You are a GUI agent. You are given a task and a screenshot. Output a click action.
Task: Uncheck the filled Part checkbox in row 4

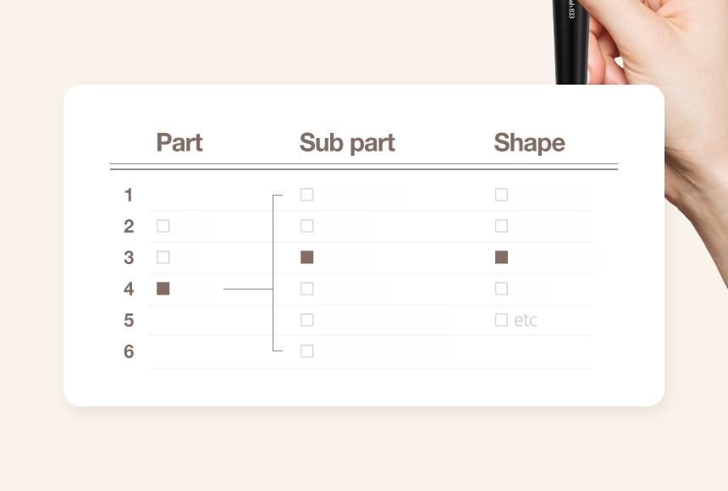point(163,289)
